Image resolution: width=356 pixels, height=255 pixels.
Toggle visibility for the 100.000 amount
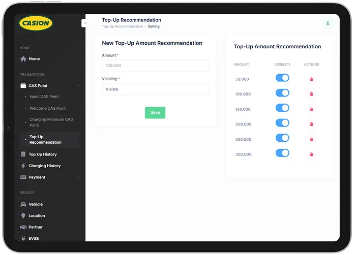[282, 93]
